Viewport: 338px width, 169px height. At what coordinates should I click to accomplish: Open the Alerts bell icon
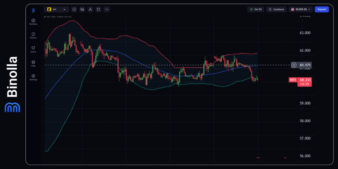[33, 49]
